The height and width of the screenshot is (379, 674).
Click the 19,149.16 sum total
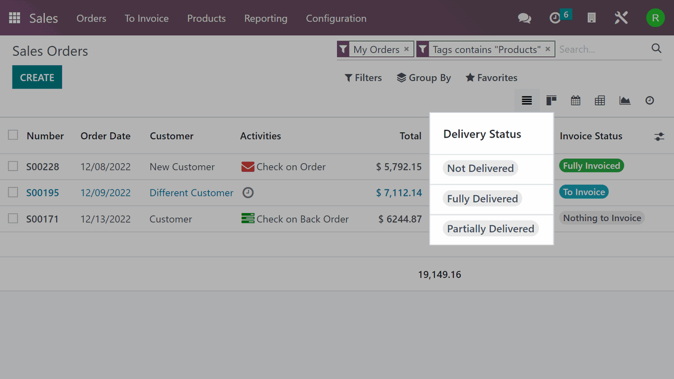439,275
